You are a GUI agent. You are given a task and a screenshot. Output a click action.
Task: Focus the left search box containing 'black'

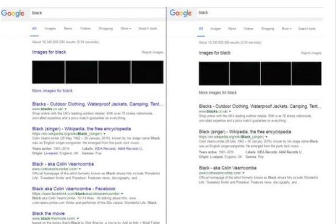[x=97, y=13]
